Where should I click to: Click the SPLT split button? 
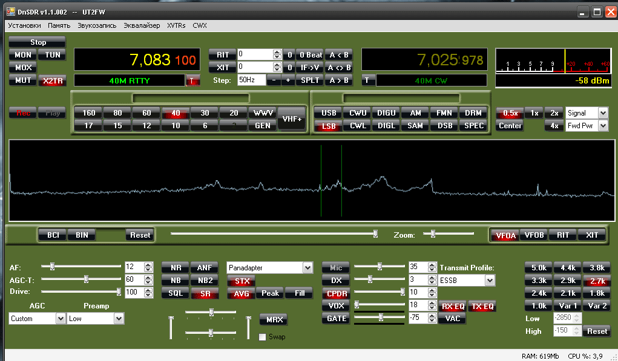click(x=311, y=80)
